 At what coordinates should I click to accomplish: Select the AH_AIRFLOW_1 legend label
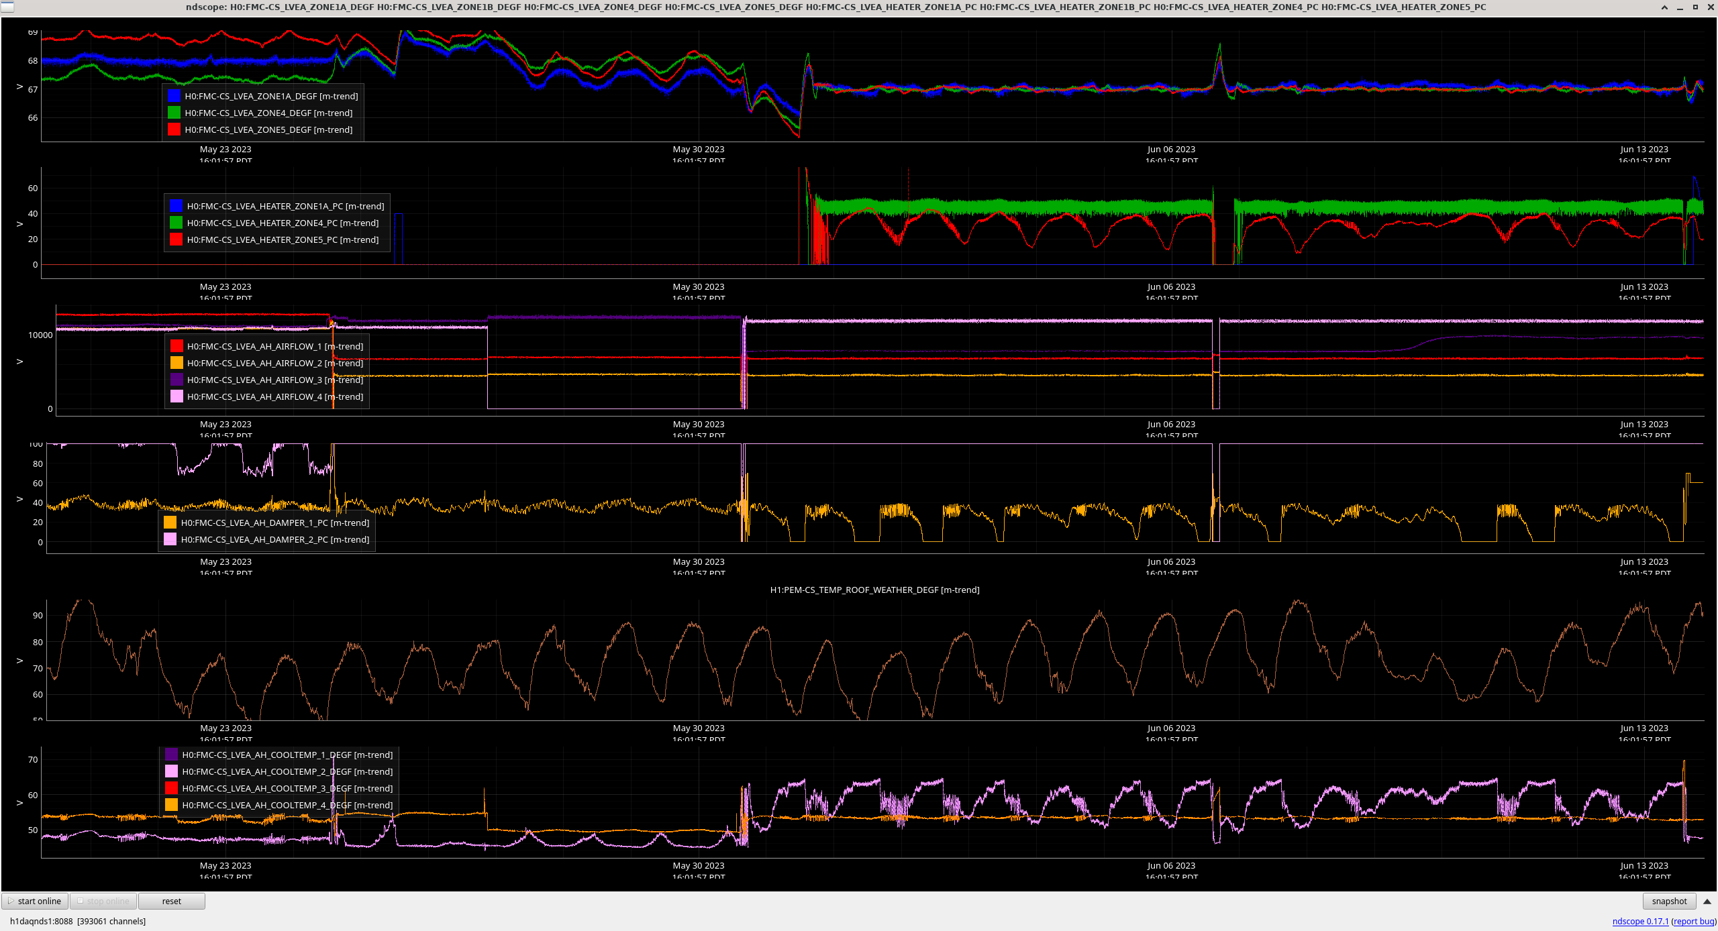pyautogui.click(x=275, y=346)
